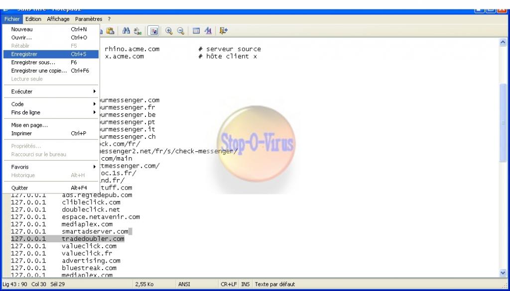Viewport: 510px width, 291px height.
Task: Click the greyed Raccourci sur le bureau entry
Action: [51, 154]
